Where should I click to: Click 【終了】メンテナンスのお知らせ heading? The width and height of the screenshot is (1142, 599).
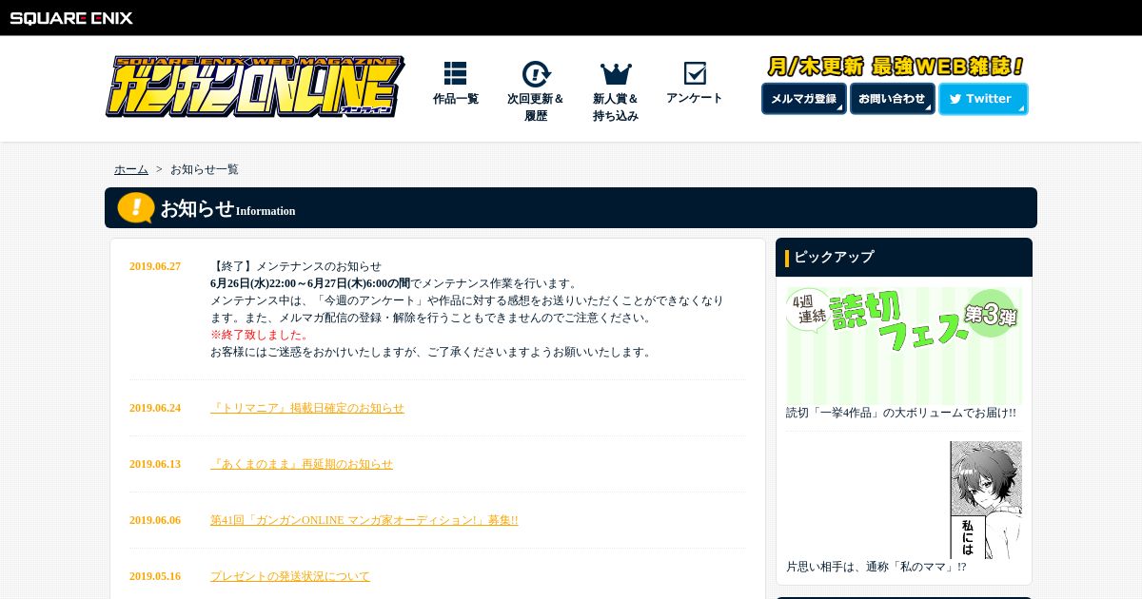point(296,266)
